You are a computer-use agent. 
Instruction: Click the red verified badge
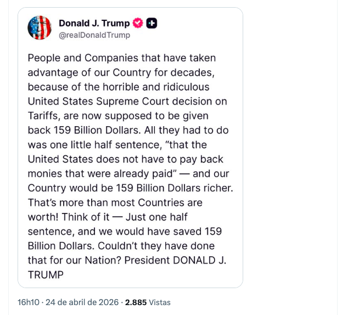(138, 24)
